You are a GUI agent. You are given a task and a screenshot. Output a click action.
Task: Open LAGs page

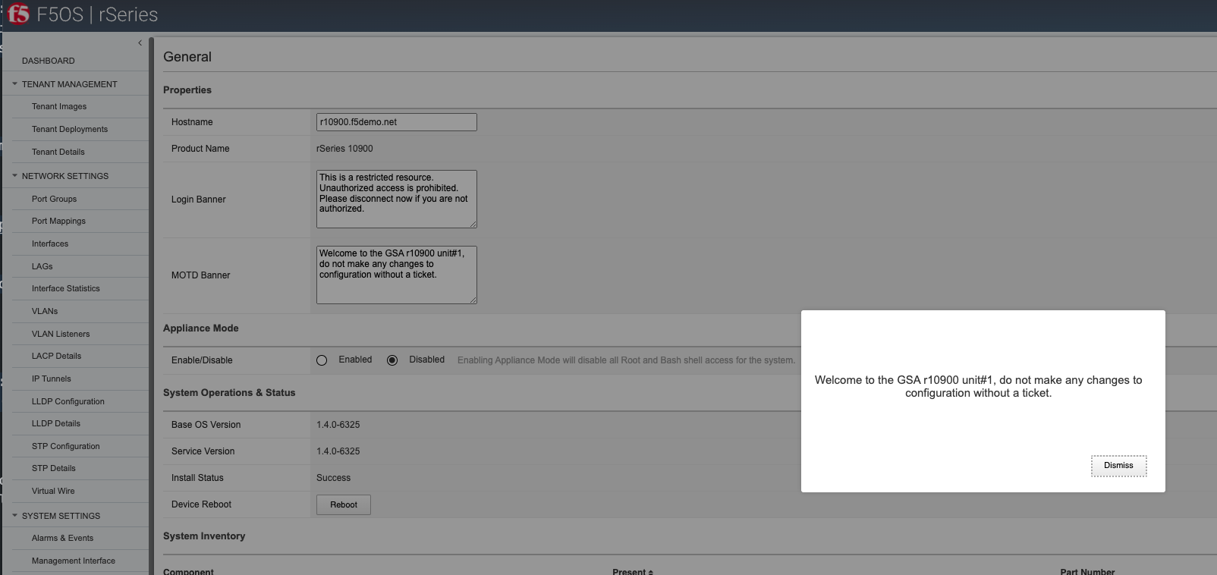pyautogui.click(x=42, y=267)
